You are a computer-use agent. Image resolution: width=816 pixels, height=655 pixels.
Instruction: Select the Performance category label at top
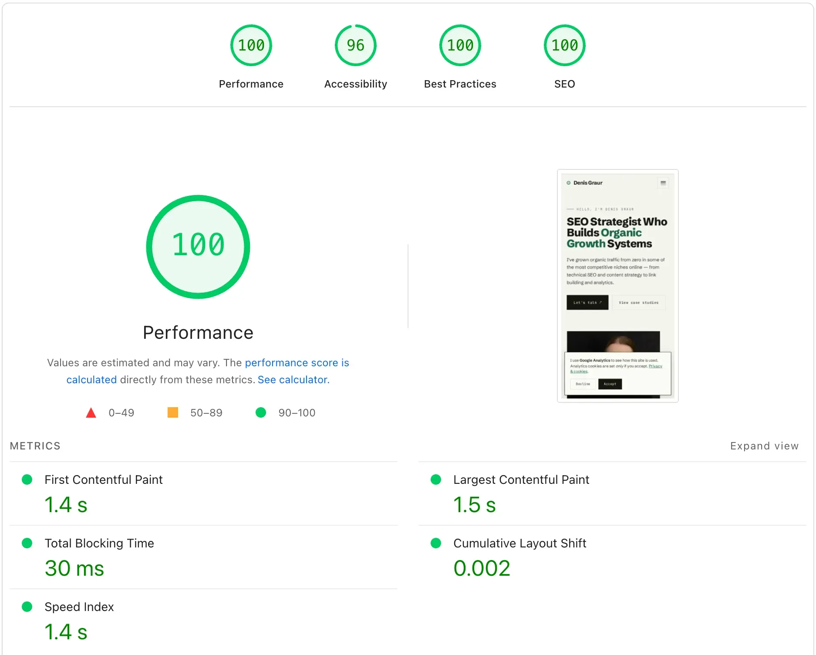point(251,84)
